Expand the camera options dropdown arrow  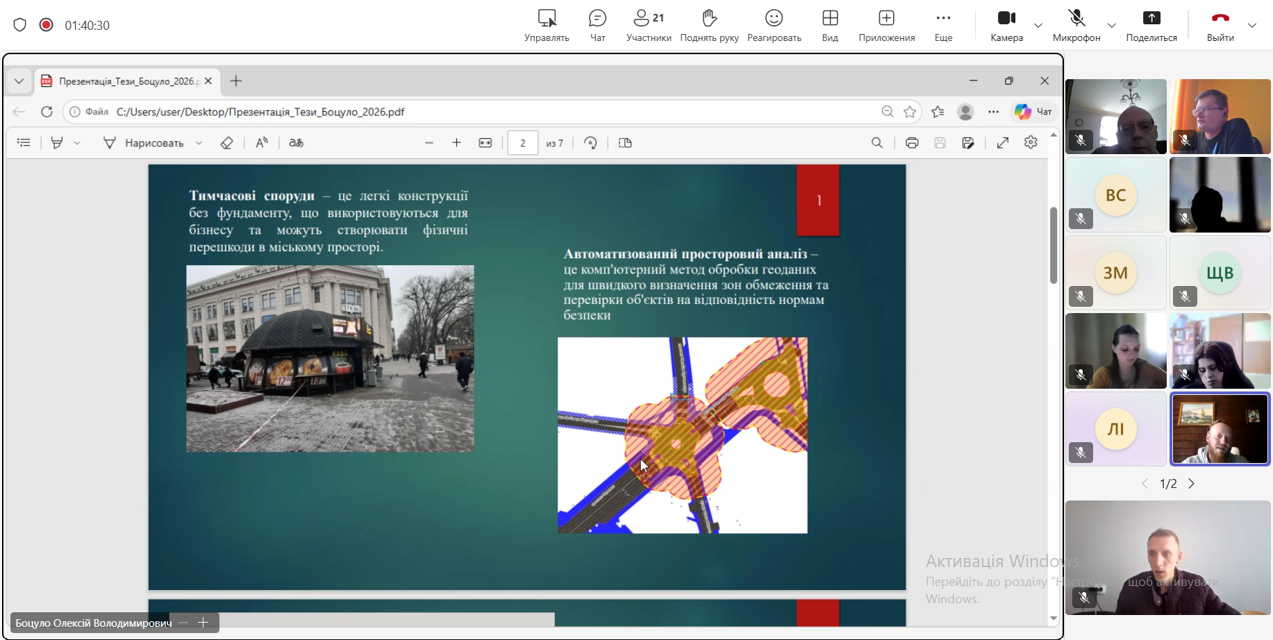[x=1038, y=26]
